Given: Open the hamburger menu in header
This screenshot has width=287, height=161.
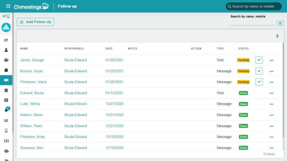Looking at the screenshot, I should pyautogui.click(x=8, y=6).
